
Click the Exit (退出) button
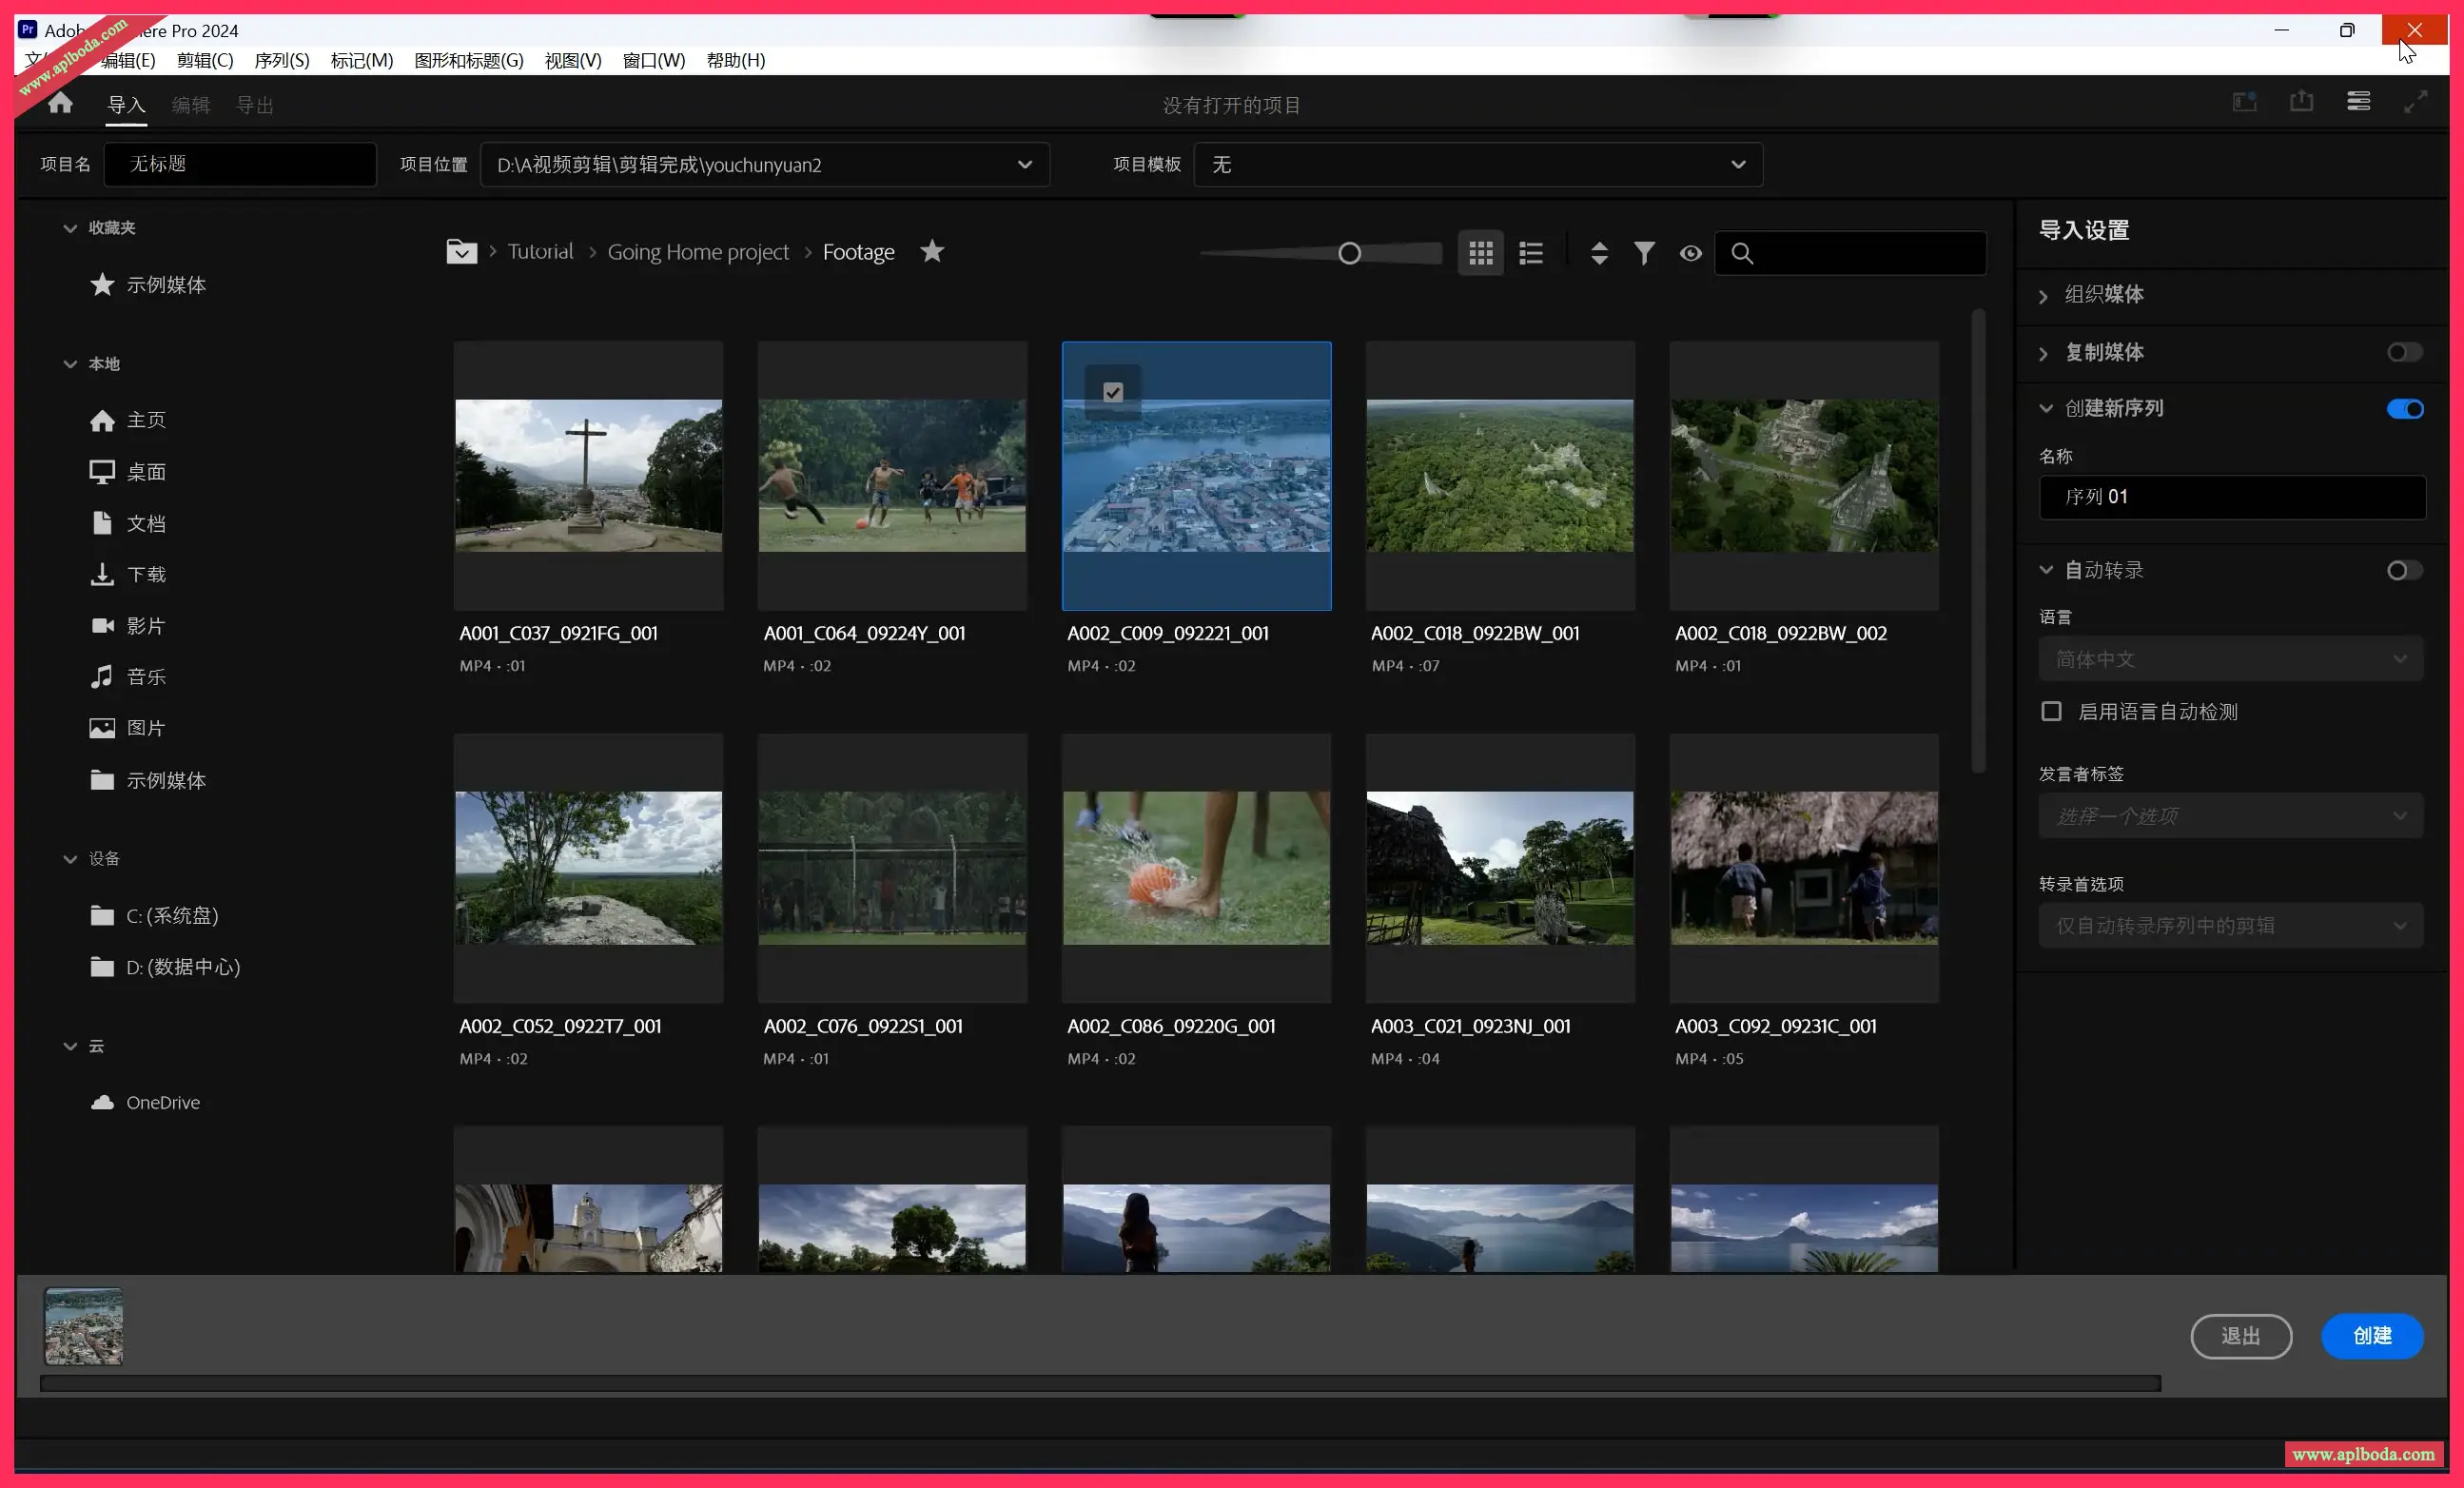pos(2240,1336)
